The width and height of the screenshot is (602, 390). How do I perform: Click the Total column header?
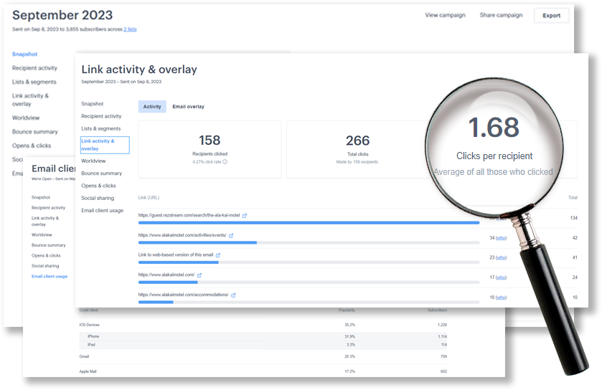pos(573,197)
